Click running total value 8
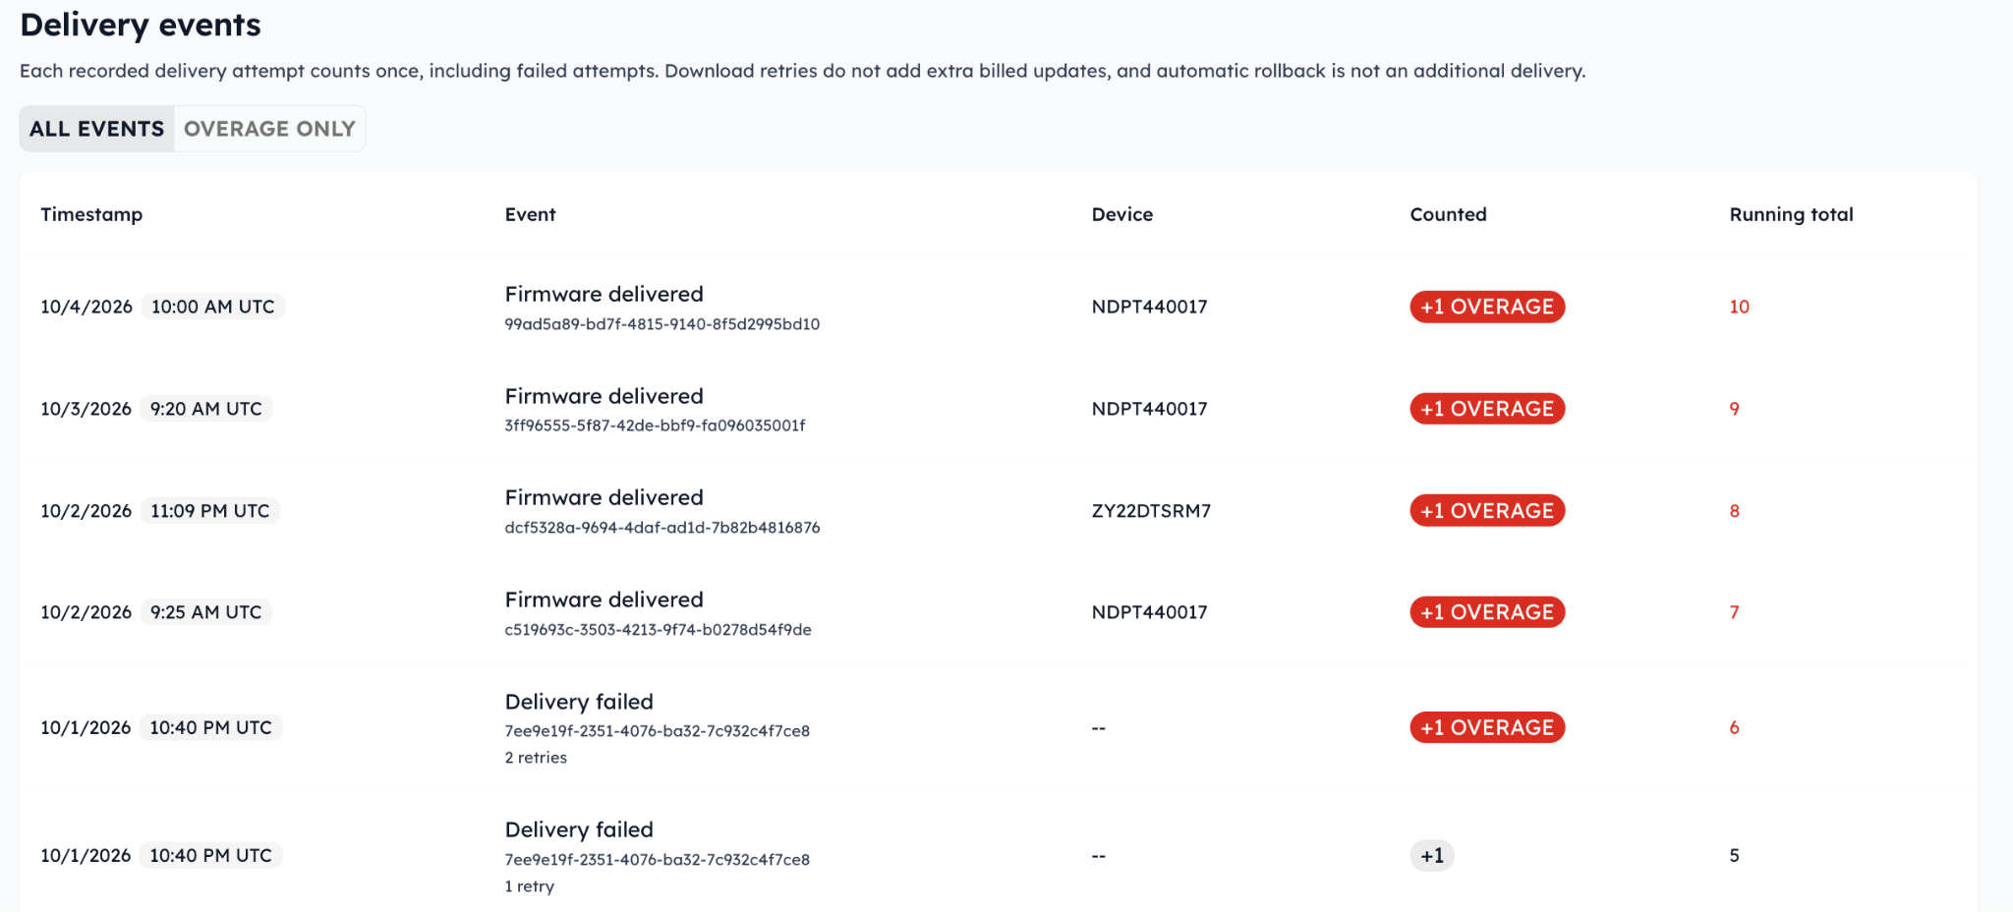The height and width of the screenshot is (912, 2013). 1734,511
